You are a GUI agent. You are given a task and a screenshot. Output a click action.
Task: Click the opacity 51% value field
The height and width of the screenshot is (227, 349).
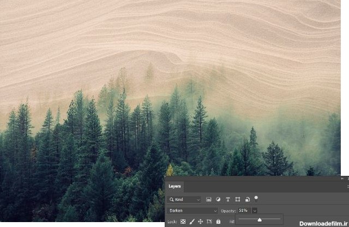coord(243,211)
